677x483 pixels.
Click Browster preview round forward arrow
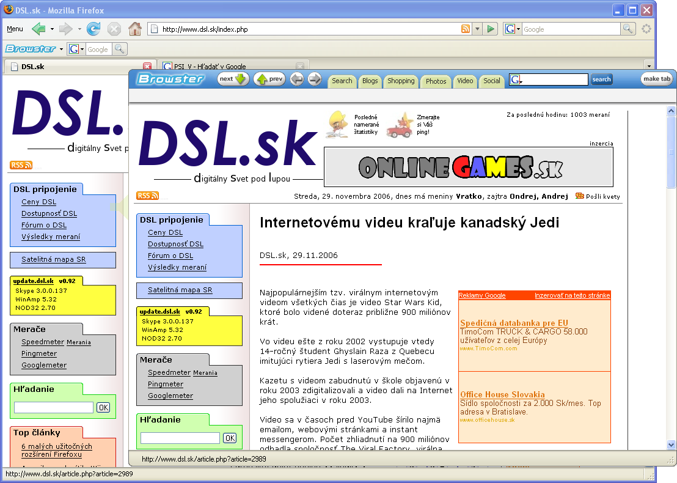(315, 79)
